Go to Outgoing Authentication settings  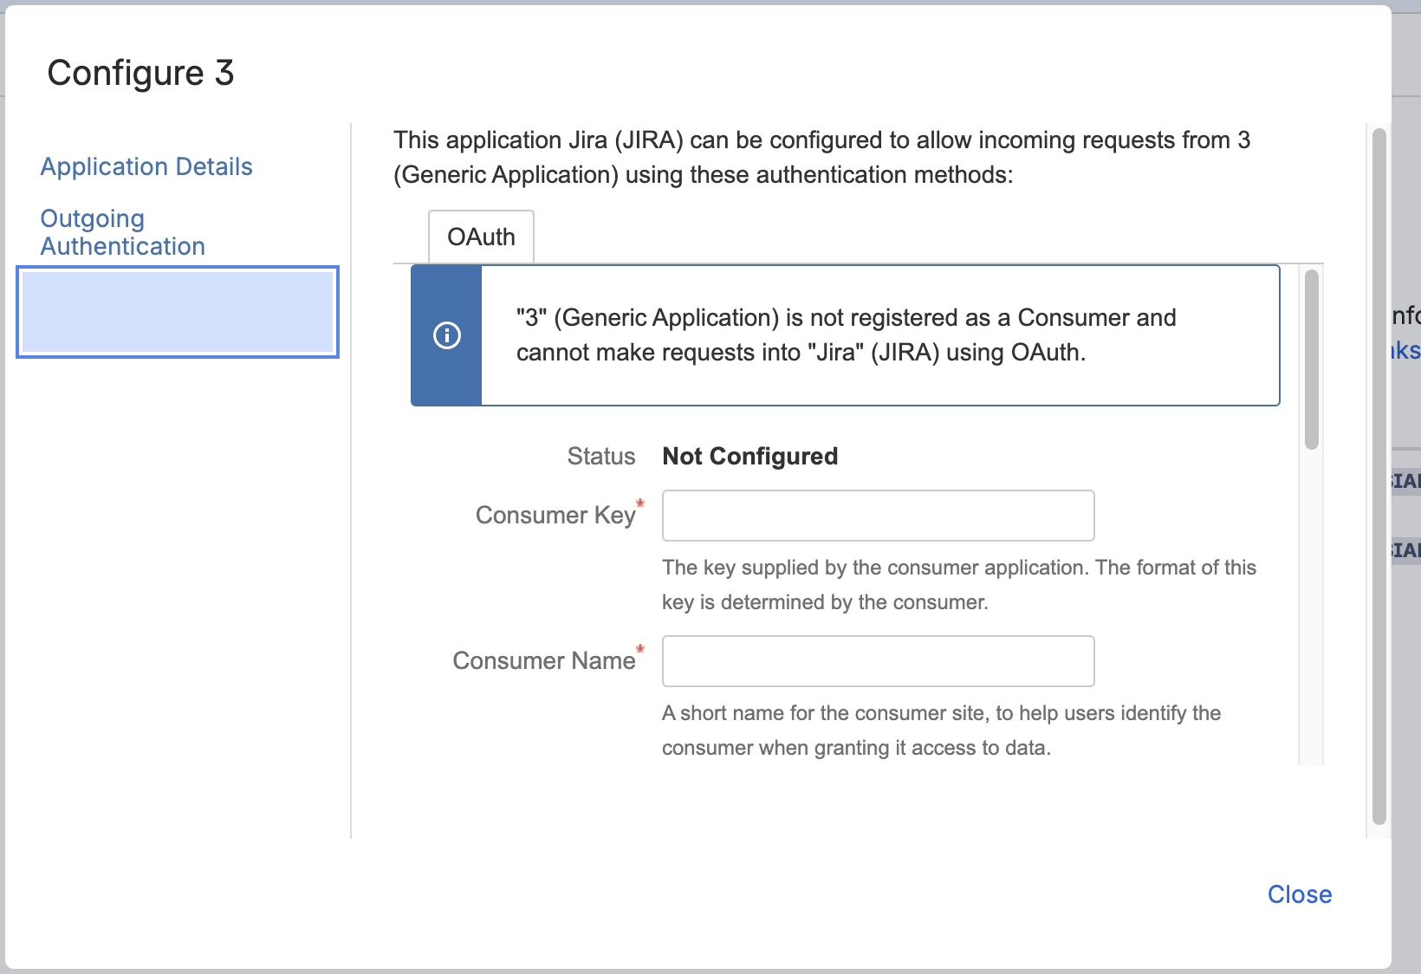click(122, 232)
